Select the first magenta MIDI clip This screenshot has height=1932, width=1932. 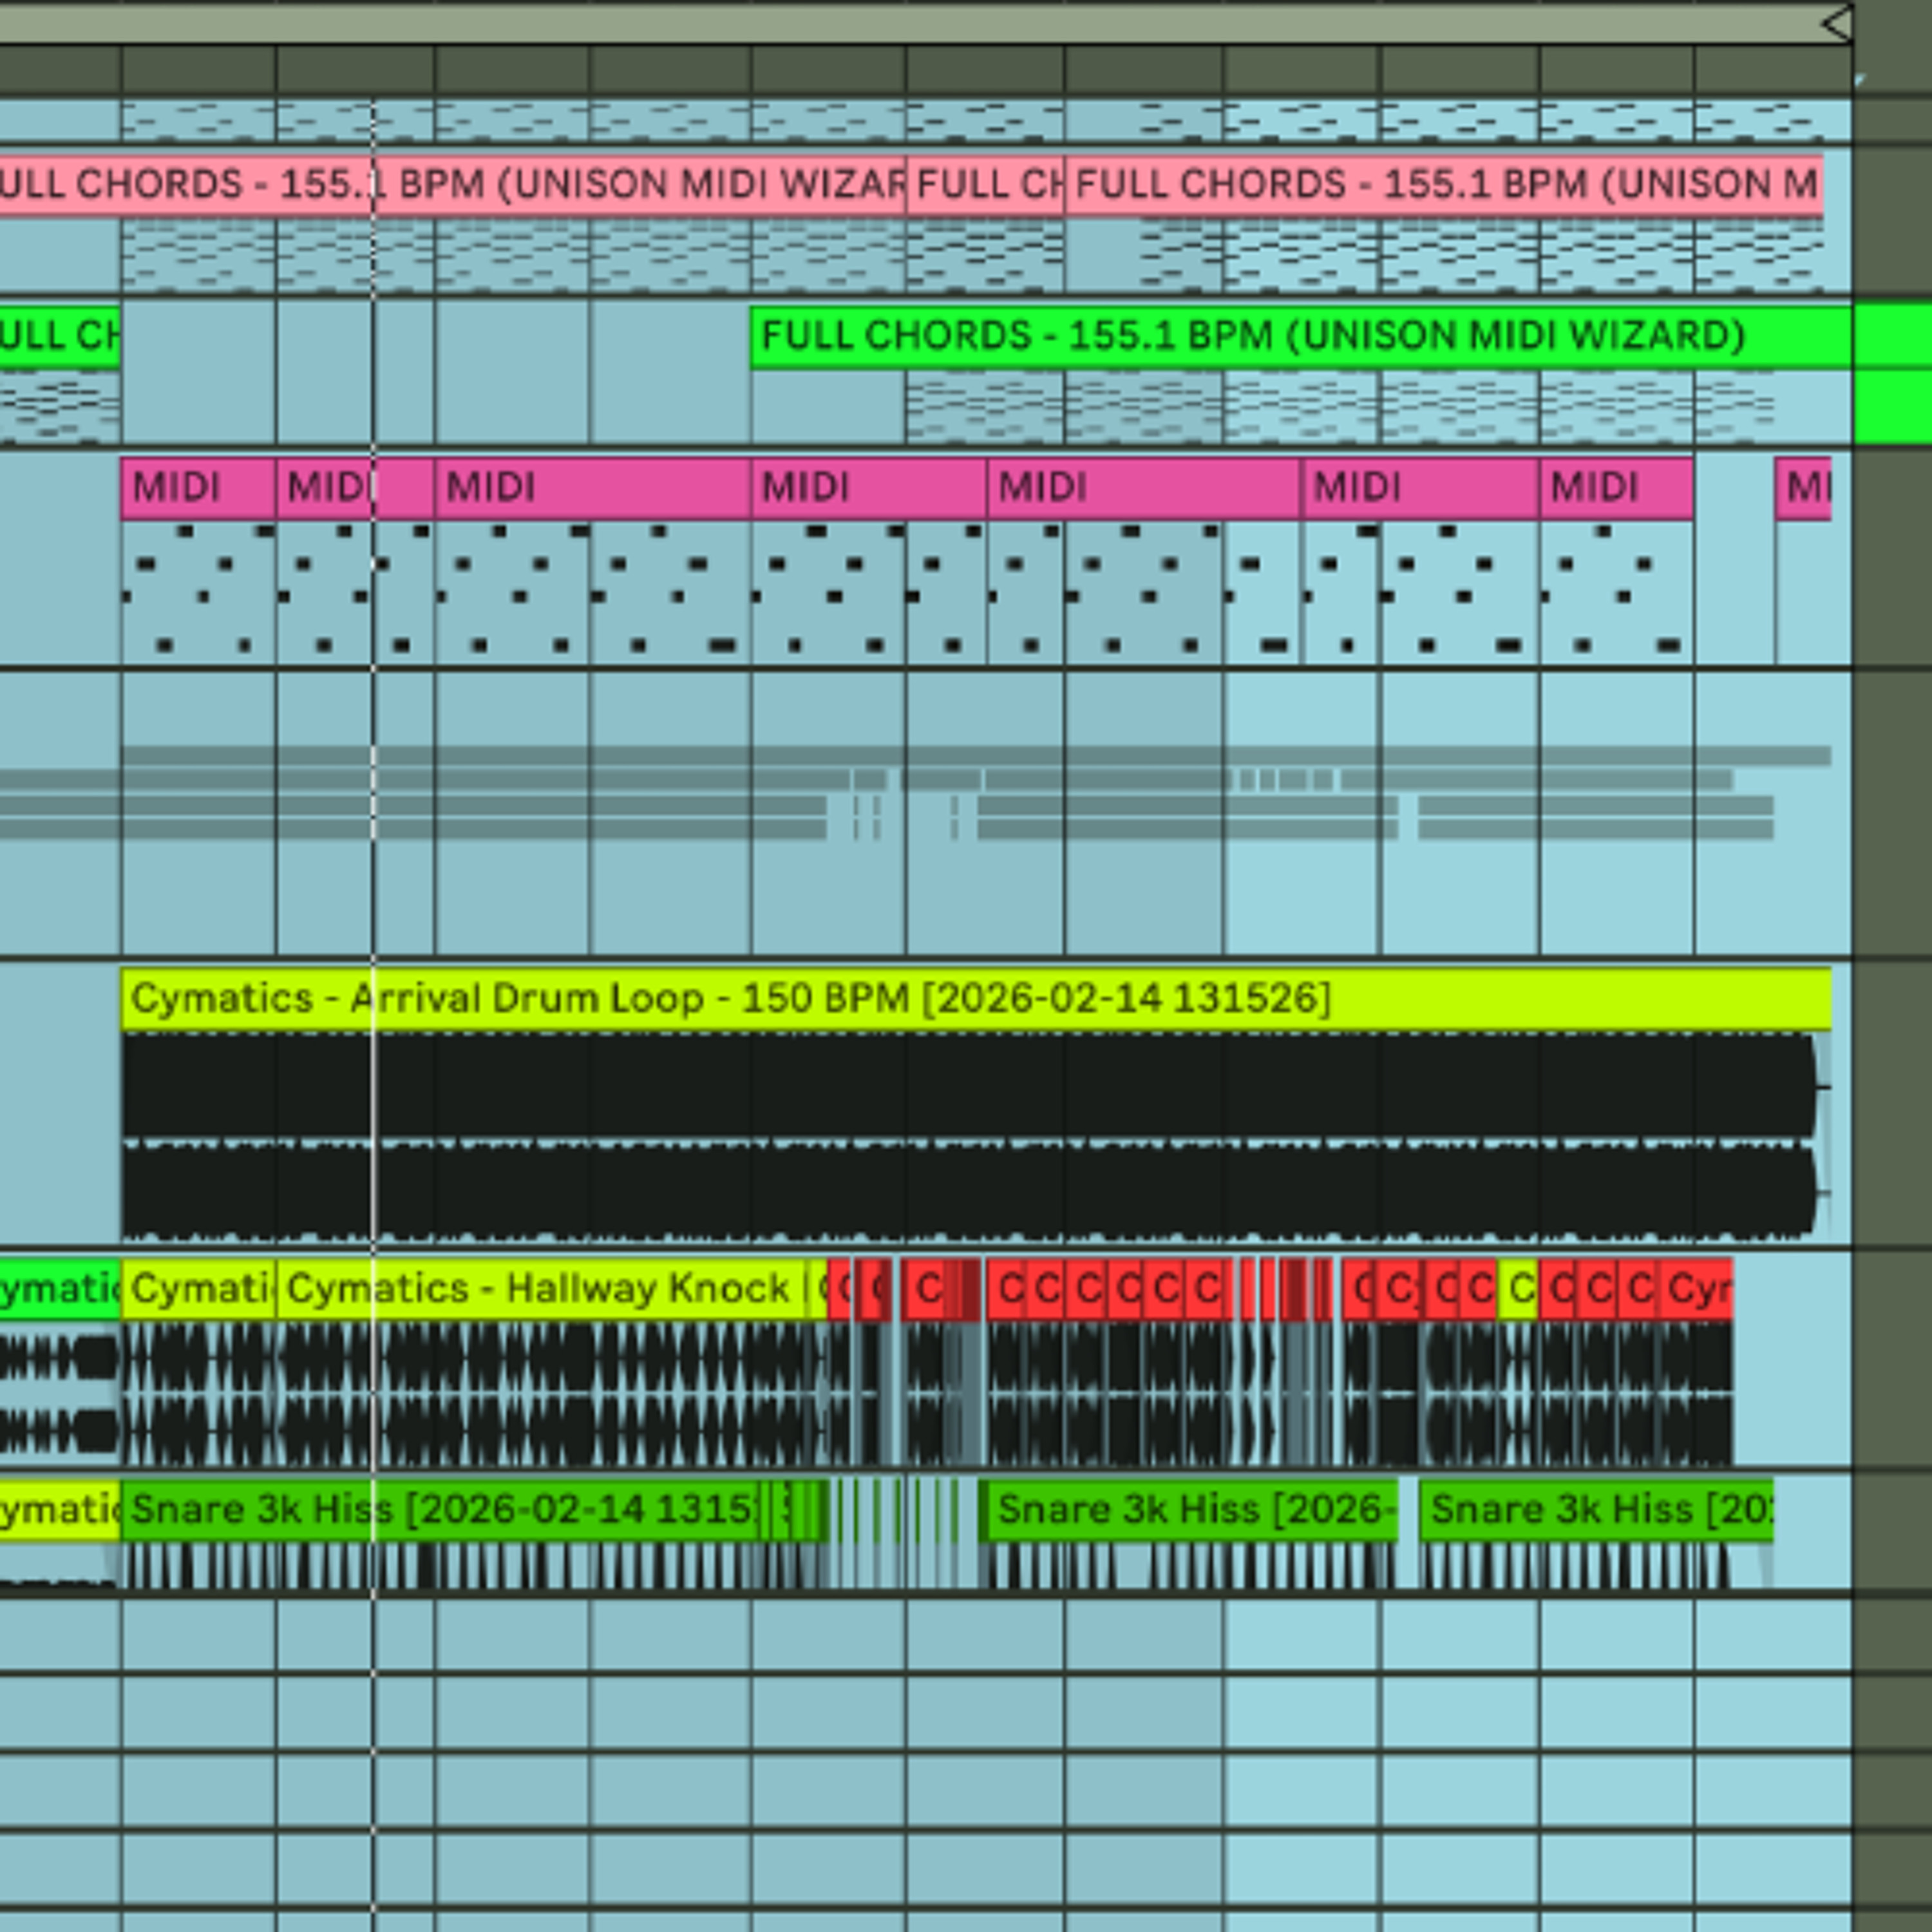pyautogui.click(x=198, y=488)
